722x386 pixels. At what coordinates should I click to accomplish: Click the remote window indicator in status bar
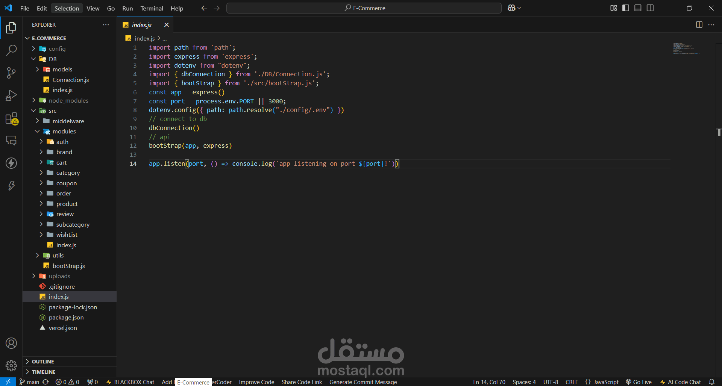(x=8, y=382)
